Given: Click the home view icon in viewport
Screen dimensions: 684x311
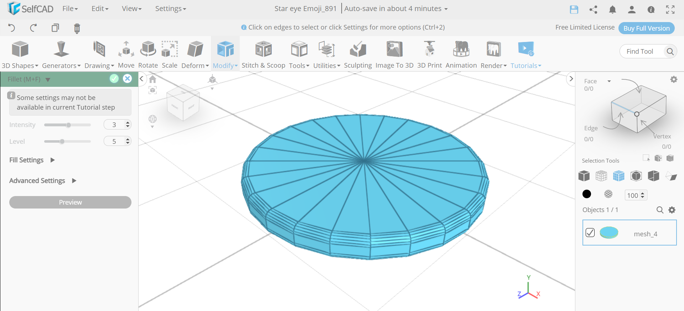Looking at the screenshot, I should 152,79.
